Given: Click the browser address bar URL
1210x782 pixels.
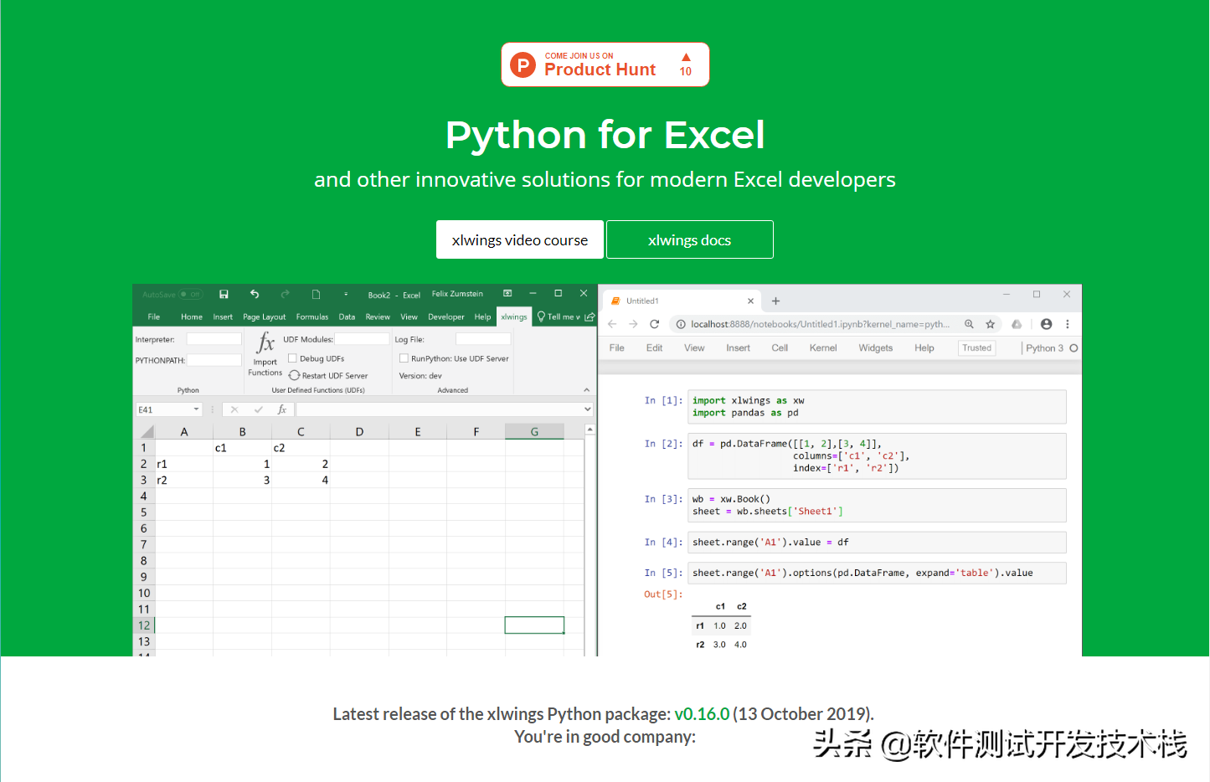Looking at the screenshot, I should coord(820,324).
